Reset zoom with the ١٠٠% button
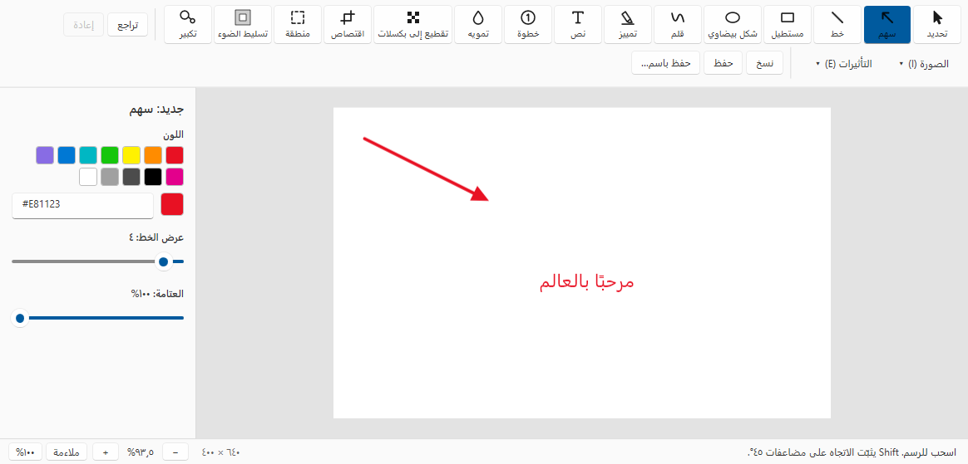968x464 pixels. point(25,452)
